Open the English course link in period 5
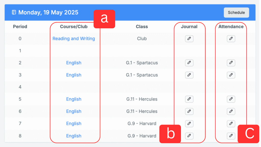 tap(74, 99)
